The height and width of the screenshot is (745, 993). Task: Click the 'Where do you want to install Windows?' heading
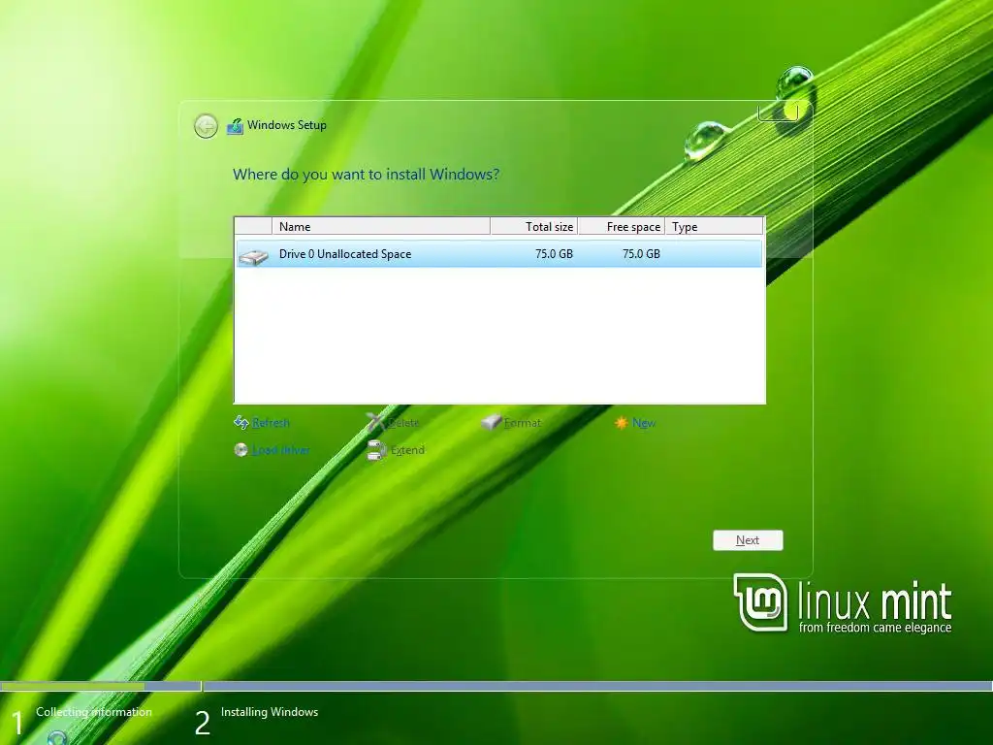[x=366, y=175]
